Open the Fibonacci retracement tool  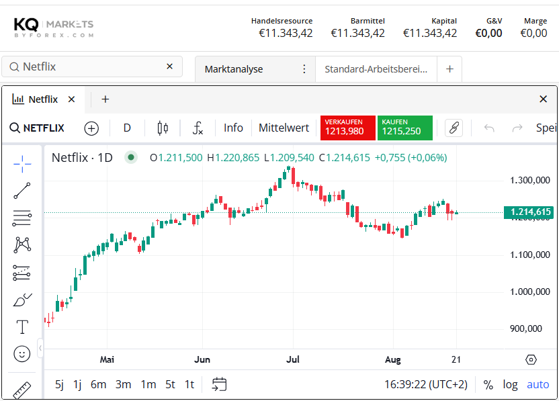tap(22, 218)
